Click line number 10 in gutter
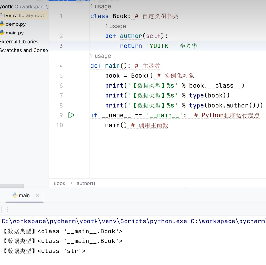 [59, 125]
